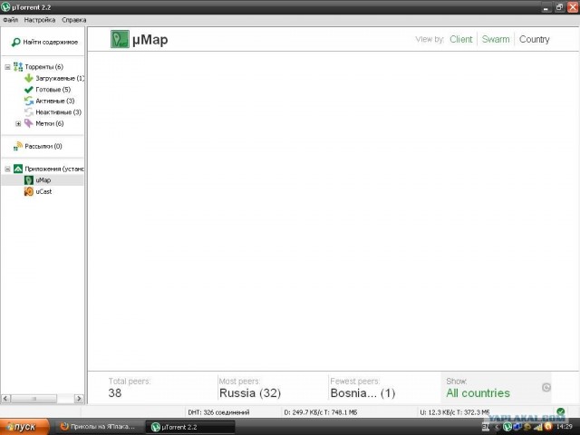Click the orange uCast app icon

[29, 191]
